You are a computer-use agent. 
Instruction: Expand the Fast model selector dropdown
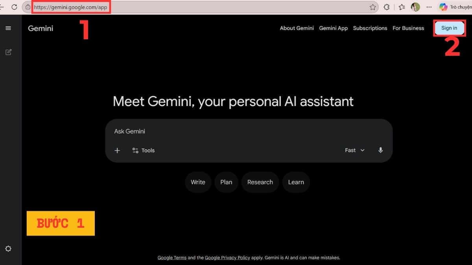[x=355, y=150]
